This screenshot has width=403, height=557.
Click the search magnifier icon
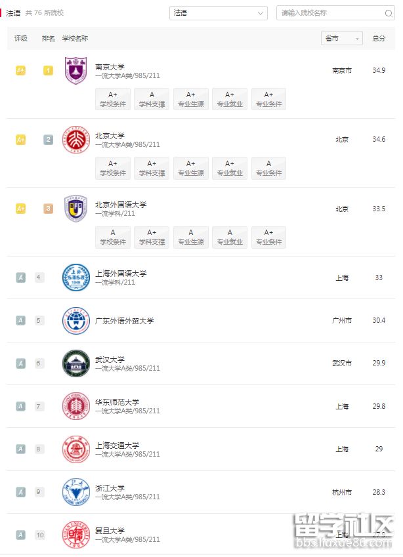coord(389,13)
